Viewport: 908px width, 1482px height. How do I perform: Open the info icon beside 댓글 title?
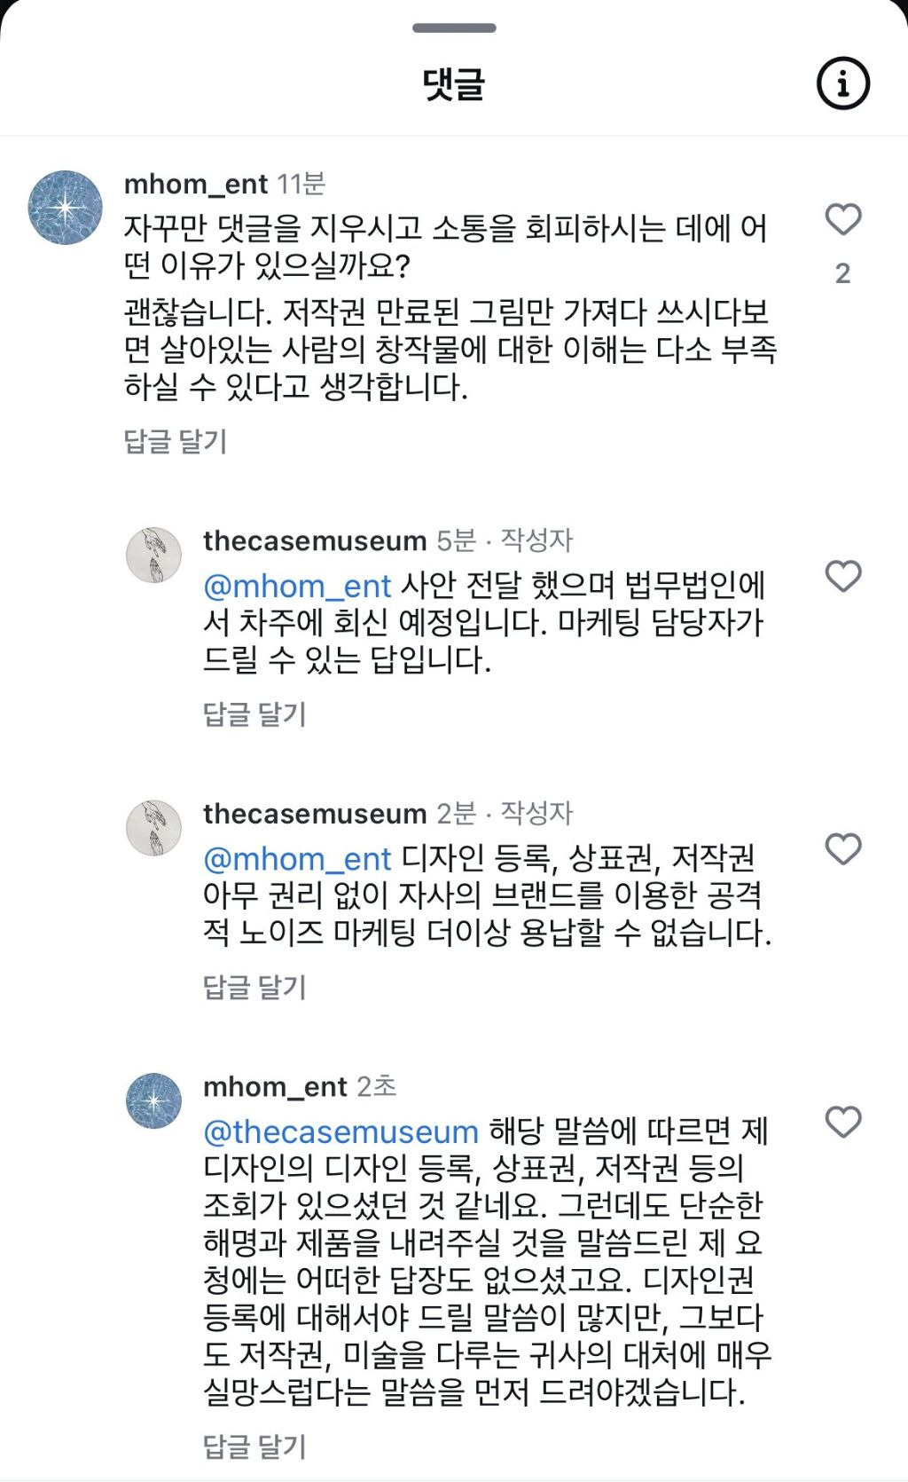pos(842,83)
